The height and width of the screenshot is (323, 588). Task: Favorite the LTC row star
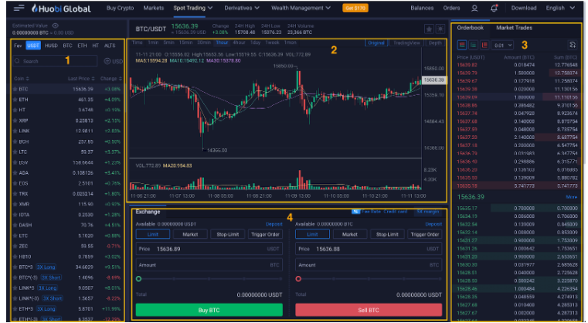click(15, 152)
